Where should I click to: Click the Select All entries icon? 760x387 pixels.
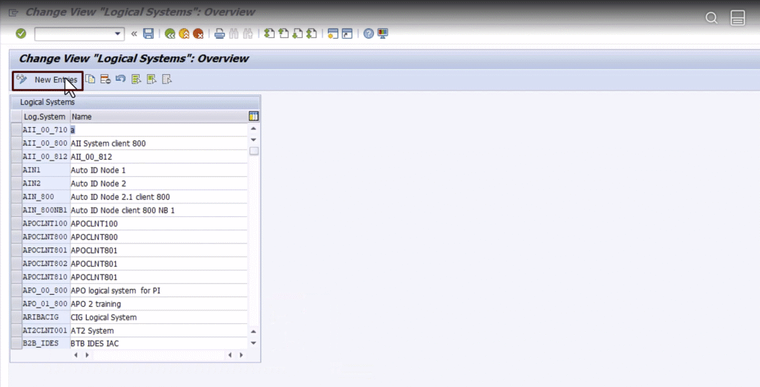[x=137, y=79]
